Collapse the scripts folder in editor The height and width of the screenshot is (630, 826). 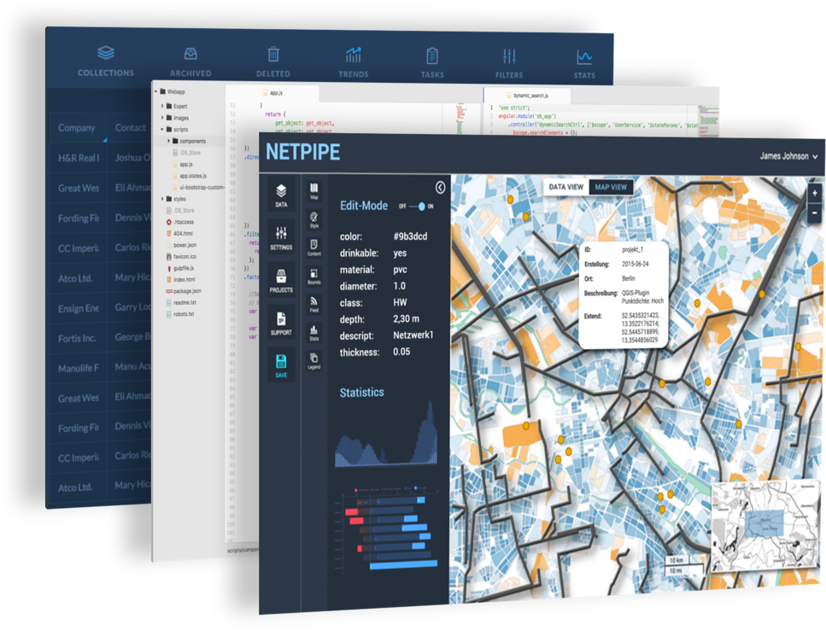(x=162, y=129)
